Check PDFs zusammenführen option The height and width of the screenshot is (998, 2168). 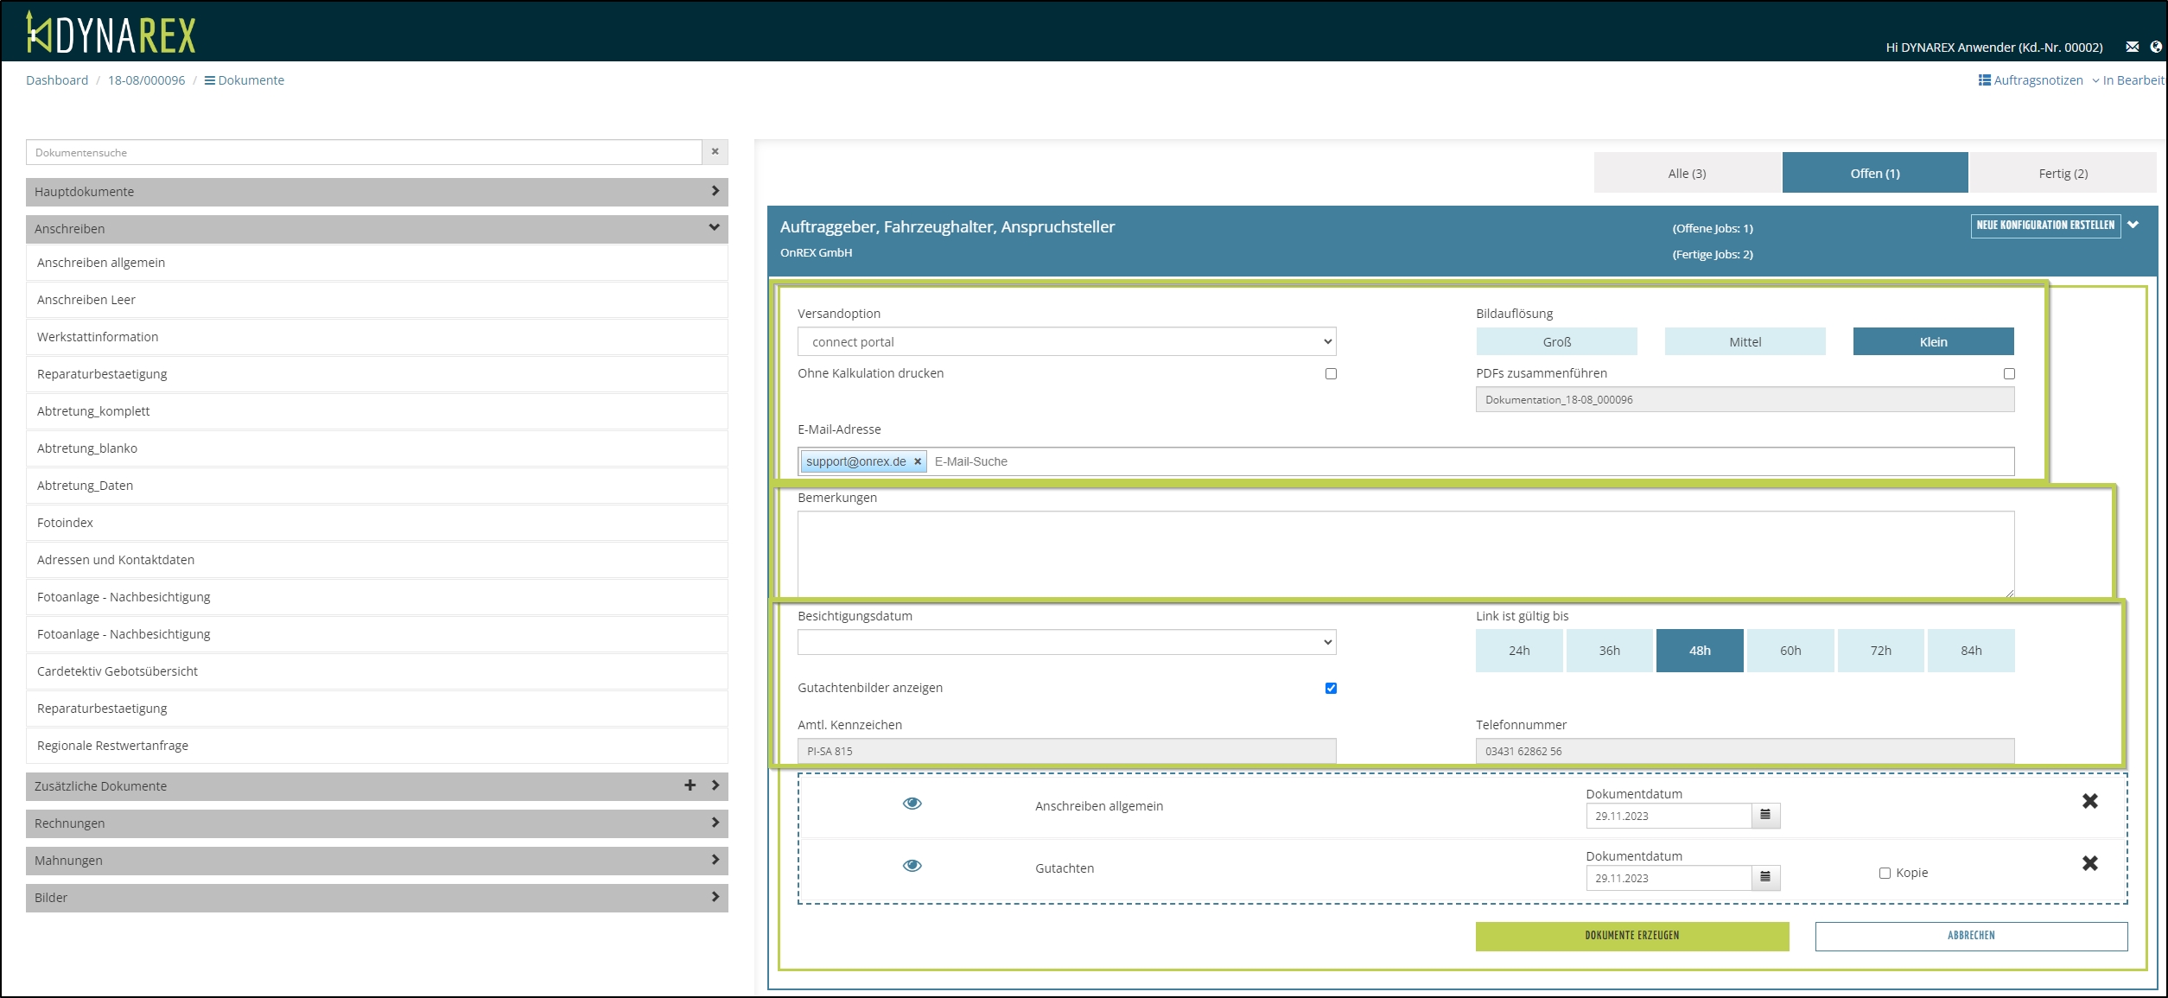[2009, 373]
